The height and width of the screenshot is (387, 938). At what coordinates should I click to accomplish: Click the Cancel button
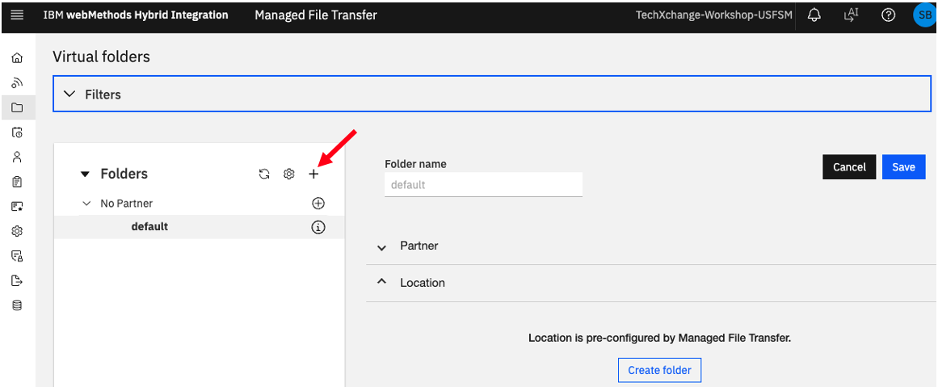[849, 167]
